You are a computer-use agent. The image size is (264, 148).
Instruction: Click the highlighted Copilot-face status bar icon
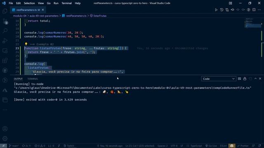pos(232,146)
